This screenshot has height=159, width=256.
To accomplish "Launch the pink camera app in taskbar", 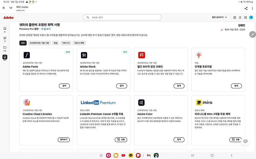I will click(x=108, y=155).
